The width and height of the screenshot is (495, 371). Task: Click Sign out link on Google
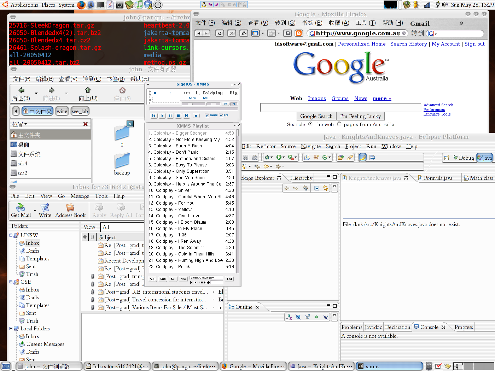[474, 44]
